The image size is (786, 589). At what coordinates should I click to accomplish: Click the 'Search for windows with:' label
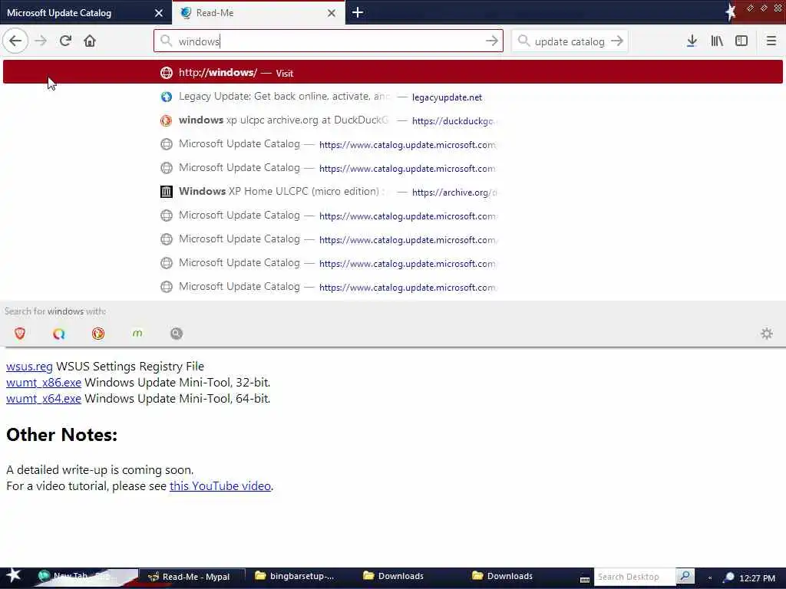coord(55,311)
